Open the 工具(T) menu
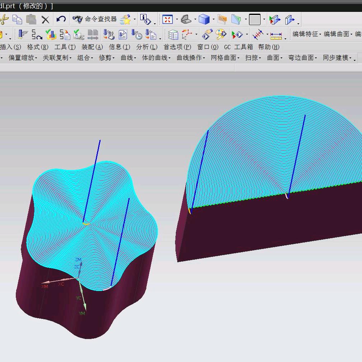Viewport: 362px width, 362px height. click(x=65, y=47)
